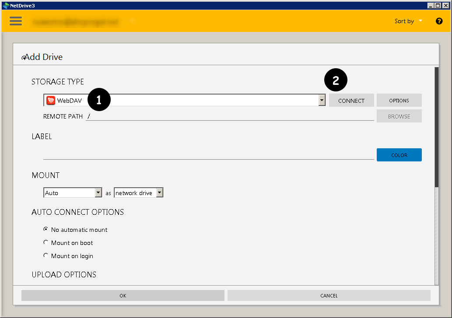452x318 pixels.
Task: Confirm with the OK button
Action: (x=123, y=296)
